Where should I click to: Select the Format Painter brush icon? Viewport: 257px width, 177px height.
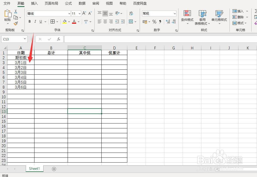16,24
